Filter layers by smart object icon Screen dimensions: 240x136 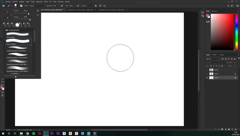[235, 59]
